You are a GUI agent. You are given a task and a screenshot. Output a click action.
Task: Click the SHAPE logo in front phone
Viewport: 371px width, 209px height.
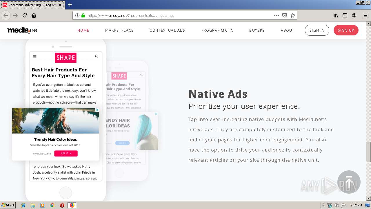coord(66,57)
